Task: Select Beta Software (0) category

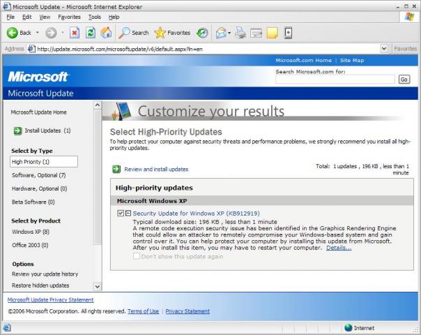Action: (33, 202)
